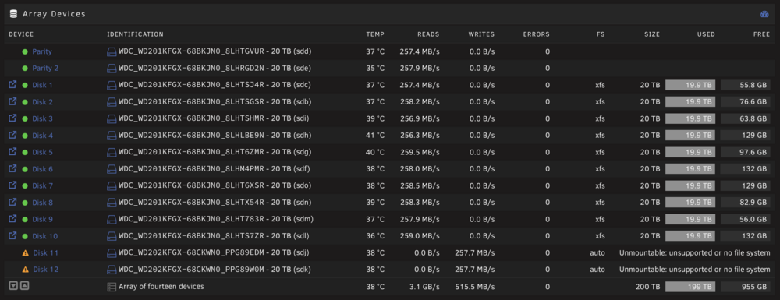Screen dimensions: 780x300
Task: Click the Disk 4 free-space bar showing 129 GB
Action: pyautogui.click(x=746, y=135)
